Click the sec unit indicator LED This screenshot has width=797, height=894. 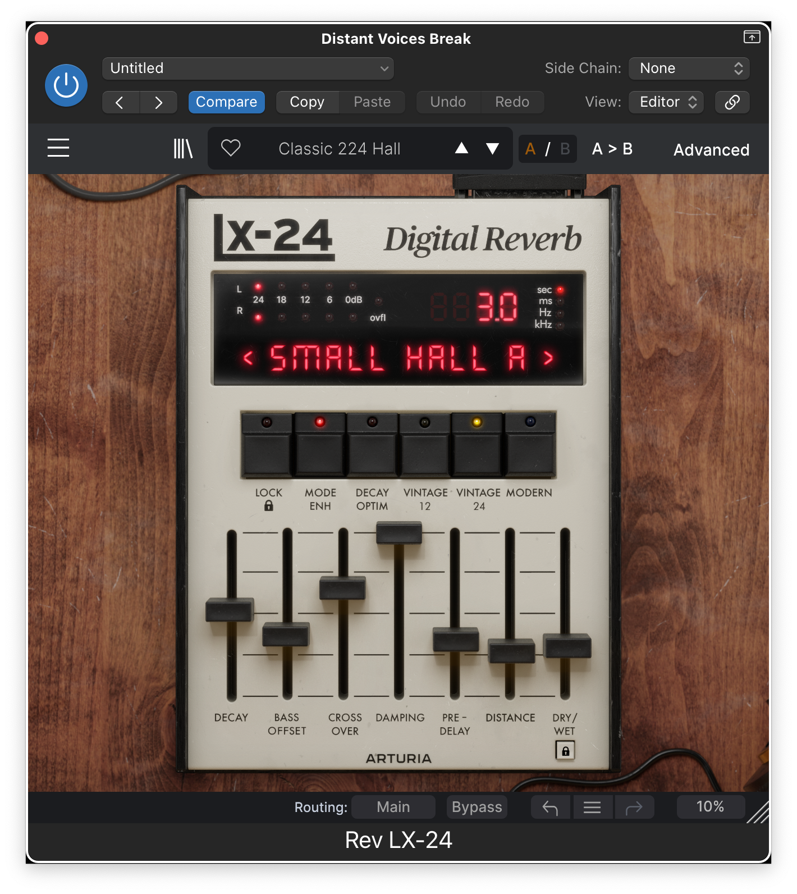(560, 290)
